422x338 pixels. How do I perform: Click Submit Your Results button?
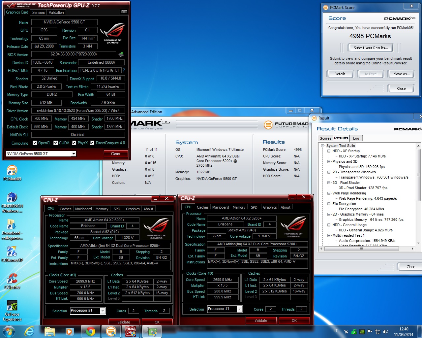371,48
